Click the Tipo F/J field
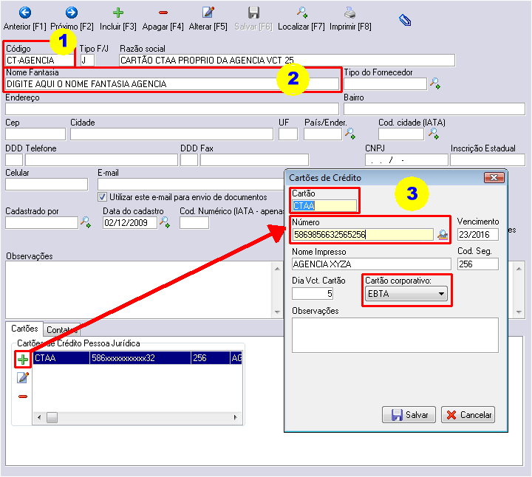This screenshot has width=532, height=477. 87,61
